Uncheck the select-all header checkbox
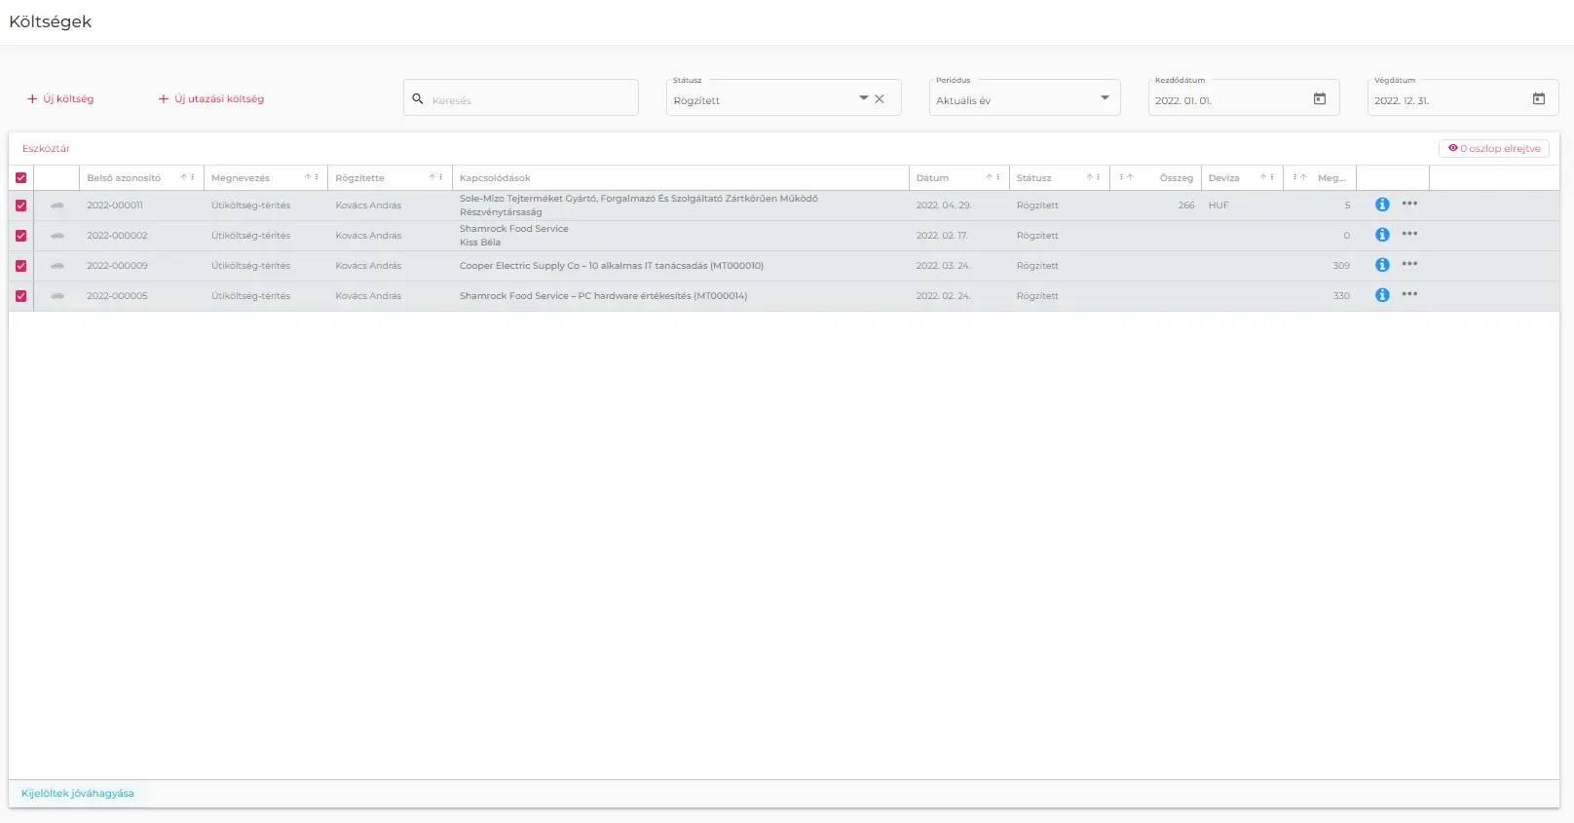 point(20,178)
